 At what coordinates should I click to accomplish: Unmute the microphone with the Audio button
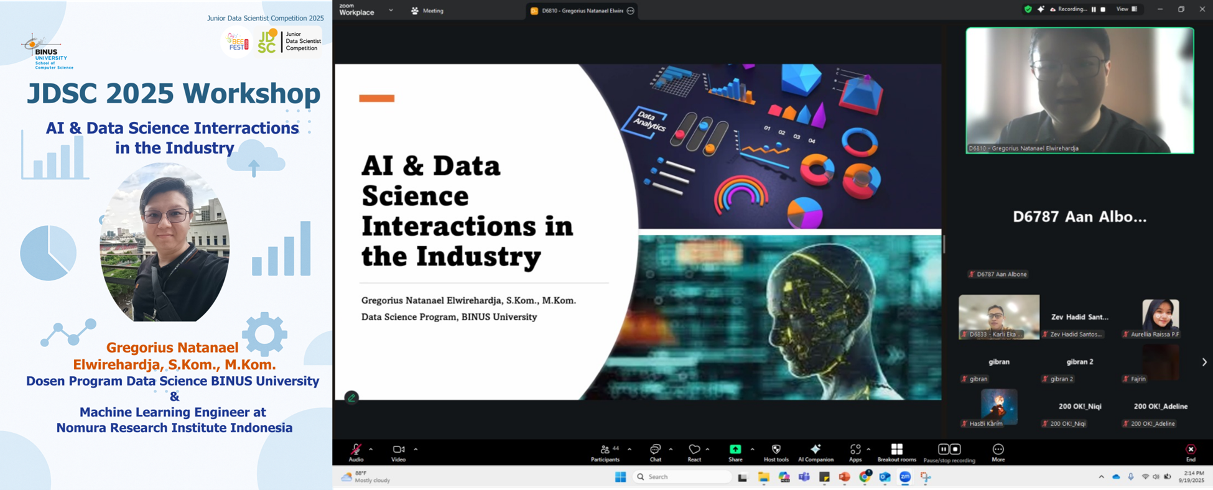point(356,451)
